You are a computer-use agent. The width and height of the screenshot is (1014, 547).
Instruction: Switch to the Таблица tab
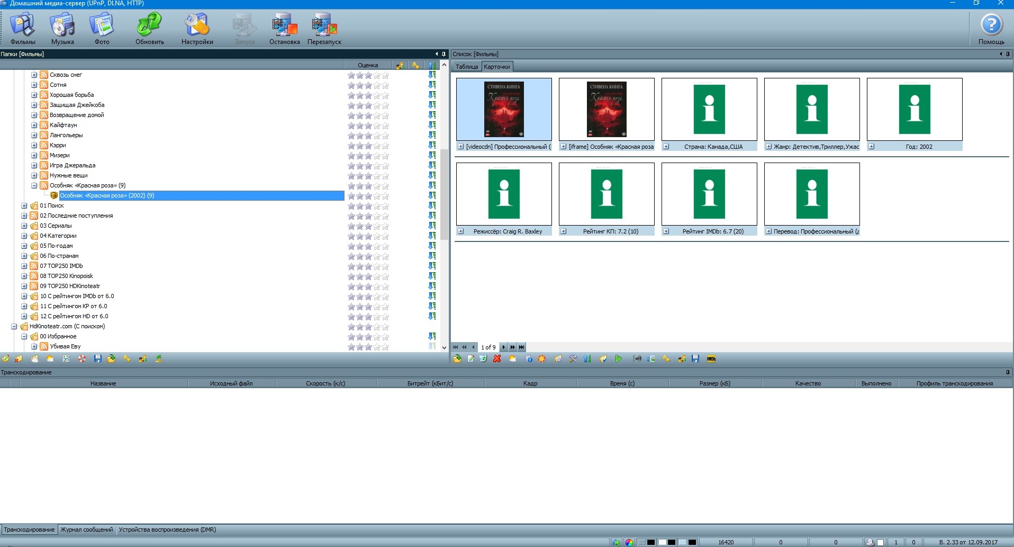467,67
